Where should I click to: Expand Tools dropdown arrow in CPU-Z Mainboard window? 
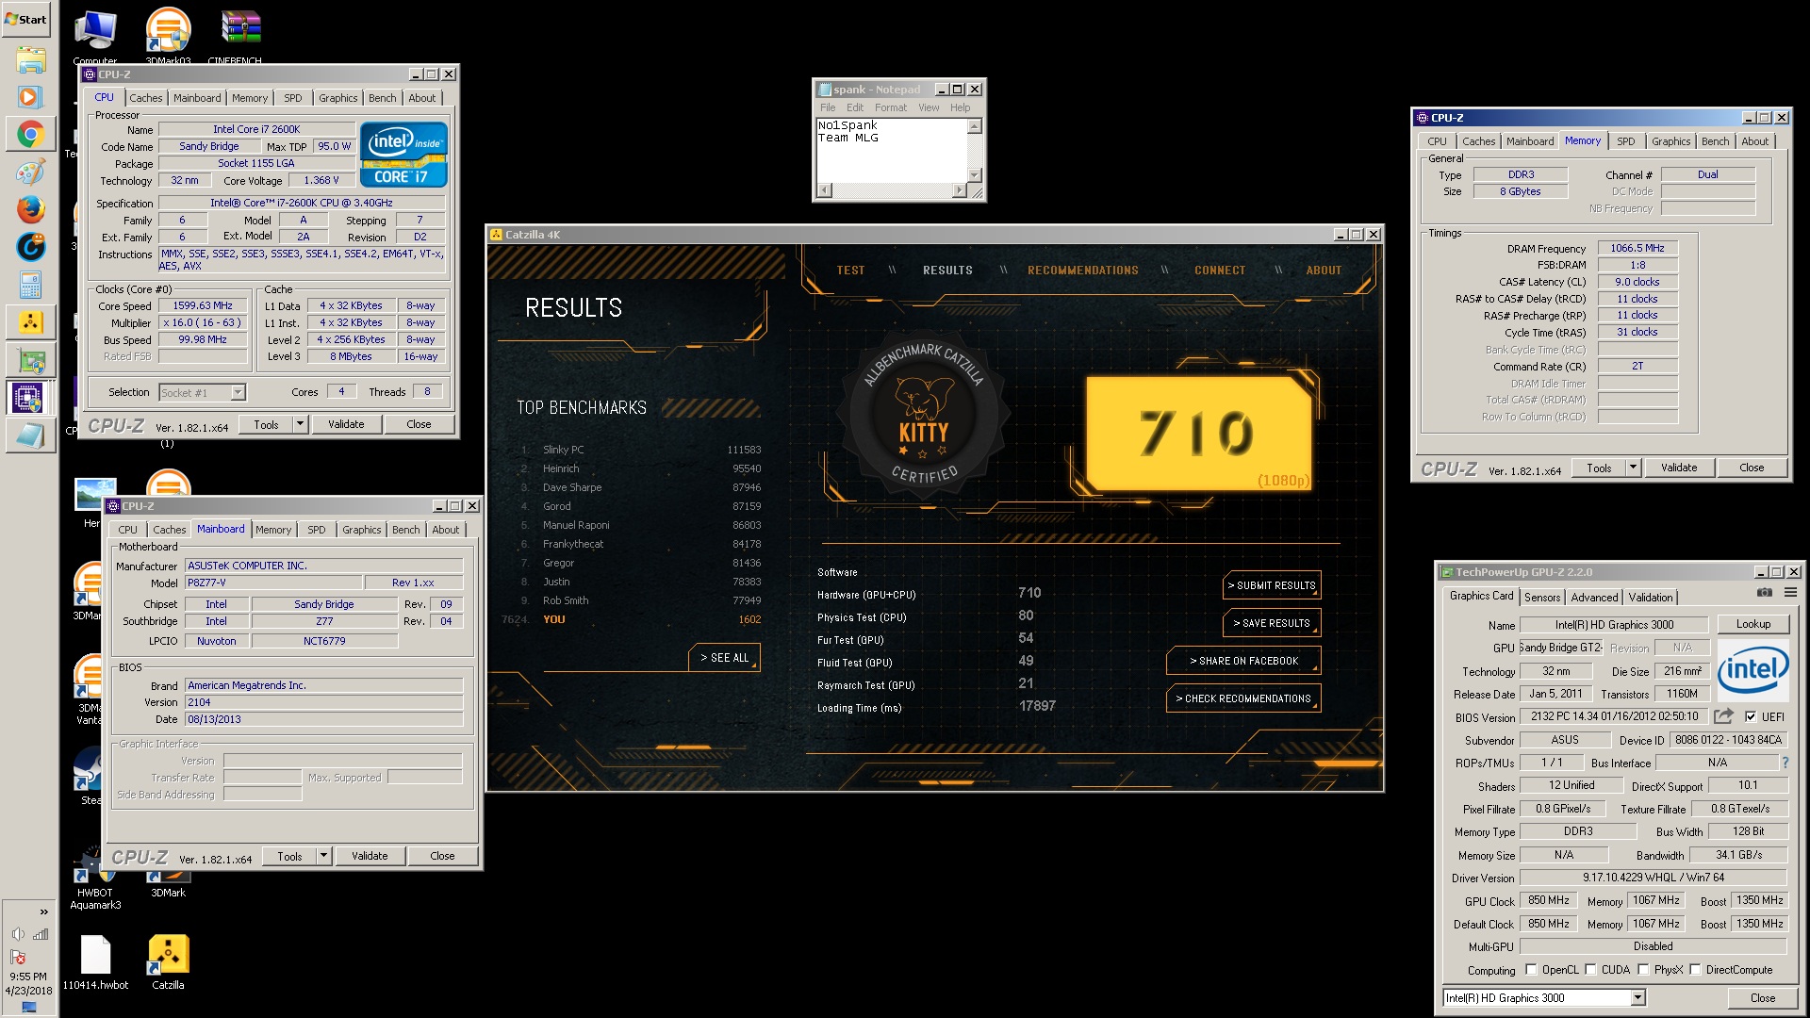click(x=323, y=856)
